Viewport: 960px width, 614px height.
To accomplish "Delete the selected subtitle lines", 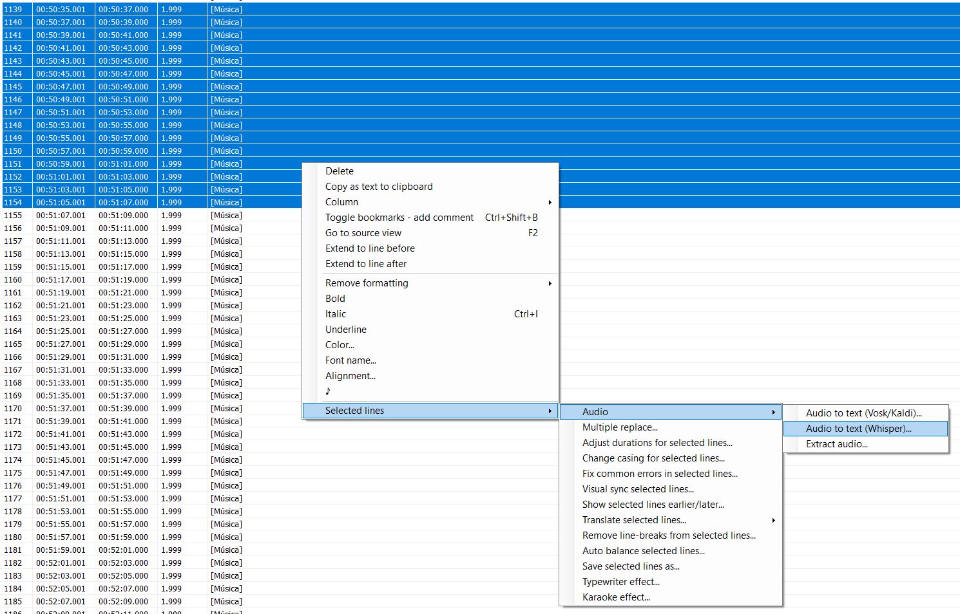I will coord(339,171).
